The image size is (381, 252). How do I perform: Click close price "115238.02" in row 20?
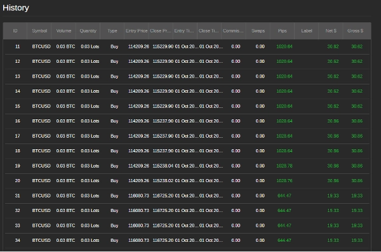[163, 181]
